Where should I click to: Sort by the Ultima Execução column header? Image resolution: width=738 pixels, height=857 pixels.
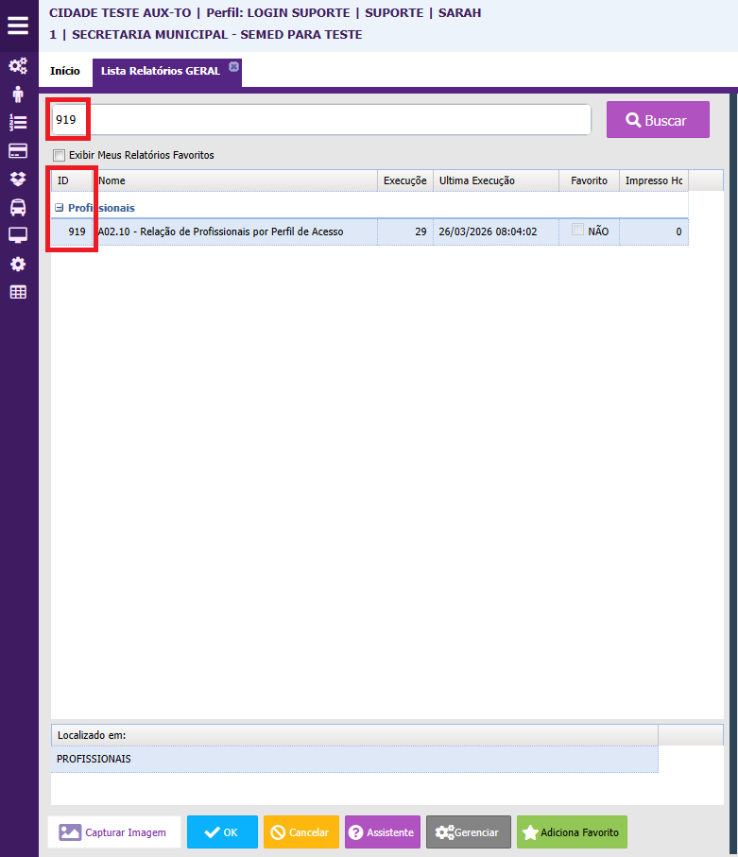point(477,180)
